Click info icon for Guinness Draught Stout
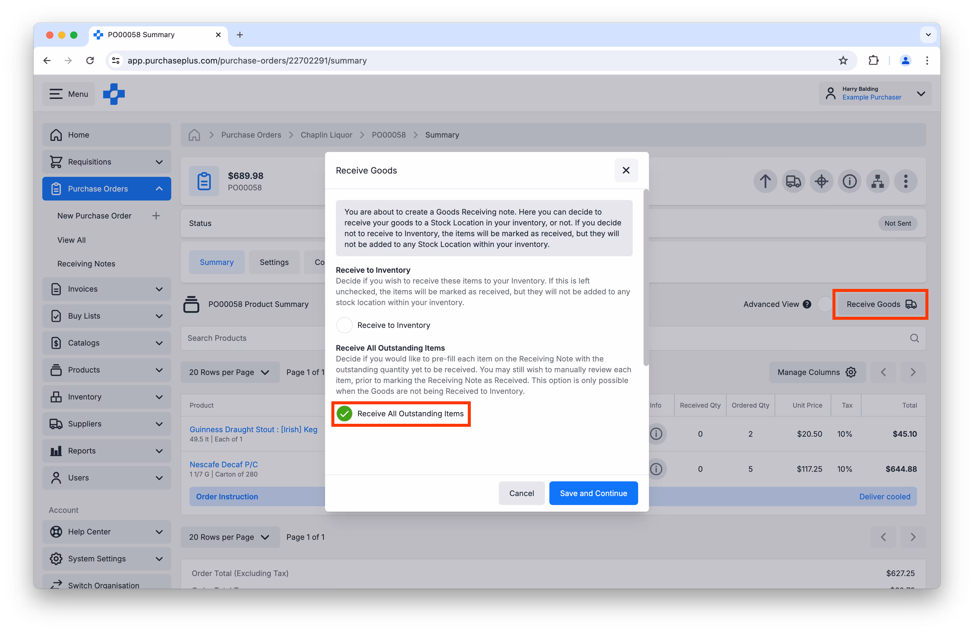This screenshot has width=974, height=633. pos(656,433)
